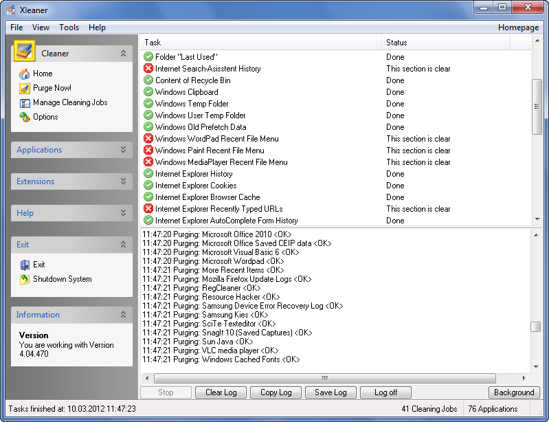Click red X icon for Windows MediaPlayer Recent File Menu
Viewport: 549px width, 422px height.
click(x=148, y=162)
